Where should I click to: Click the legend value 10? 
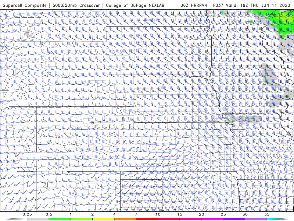point(158,214)
